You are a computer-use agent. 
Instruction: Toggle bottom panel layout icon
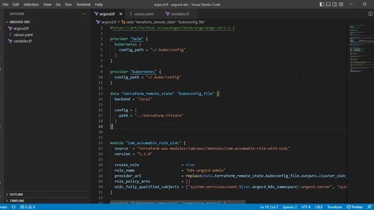[x=328, y=4]
